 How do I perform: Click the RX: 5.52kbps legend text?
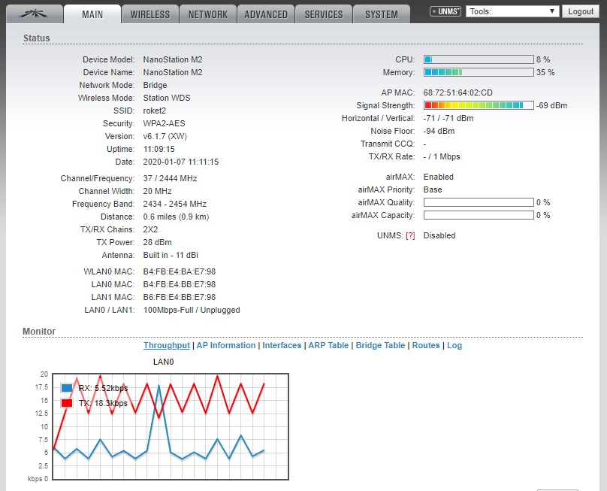tap(104, 388)
